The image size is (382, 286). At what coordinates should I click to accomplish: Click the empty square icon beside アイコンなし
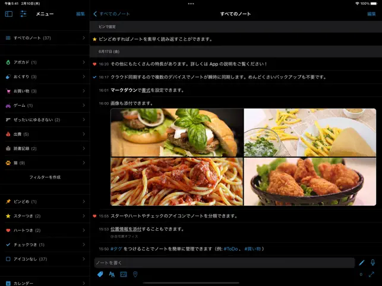click(x=8, y=259)
